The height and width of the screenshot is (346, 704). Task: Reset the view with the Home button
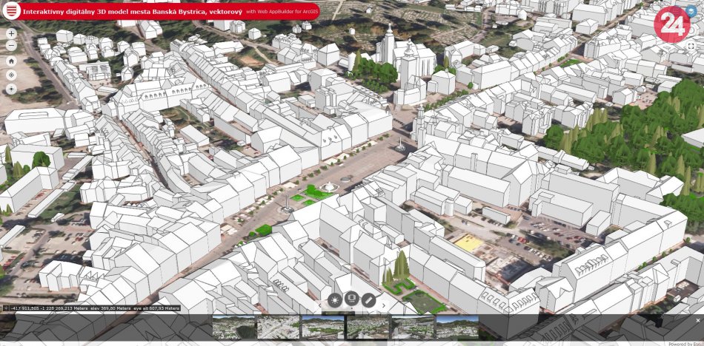[x=11, y=61]
